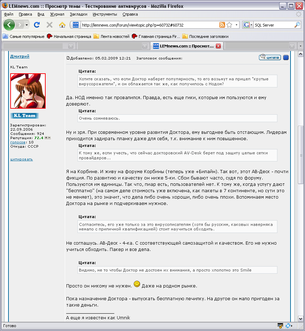The width and height of the screenshot is (305, 331).
Task: Open the Google search engine selector
Action: (x=248, y=25)
